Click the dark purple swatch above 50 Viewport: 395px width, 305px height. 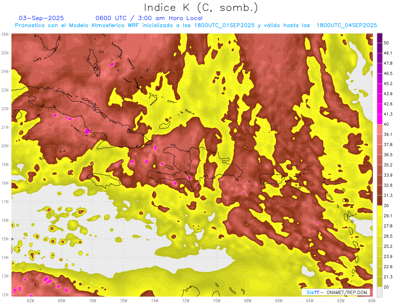pos(380,37)
